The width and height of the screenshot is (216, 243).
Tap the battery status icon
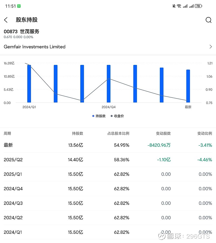[198, 6]
